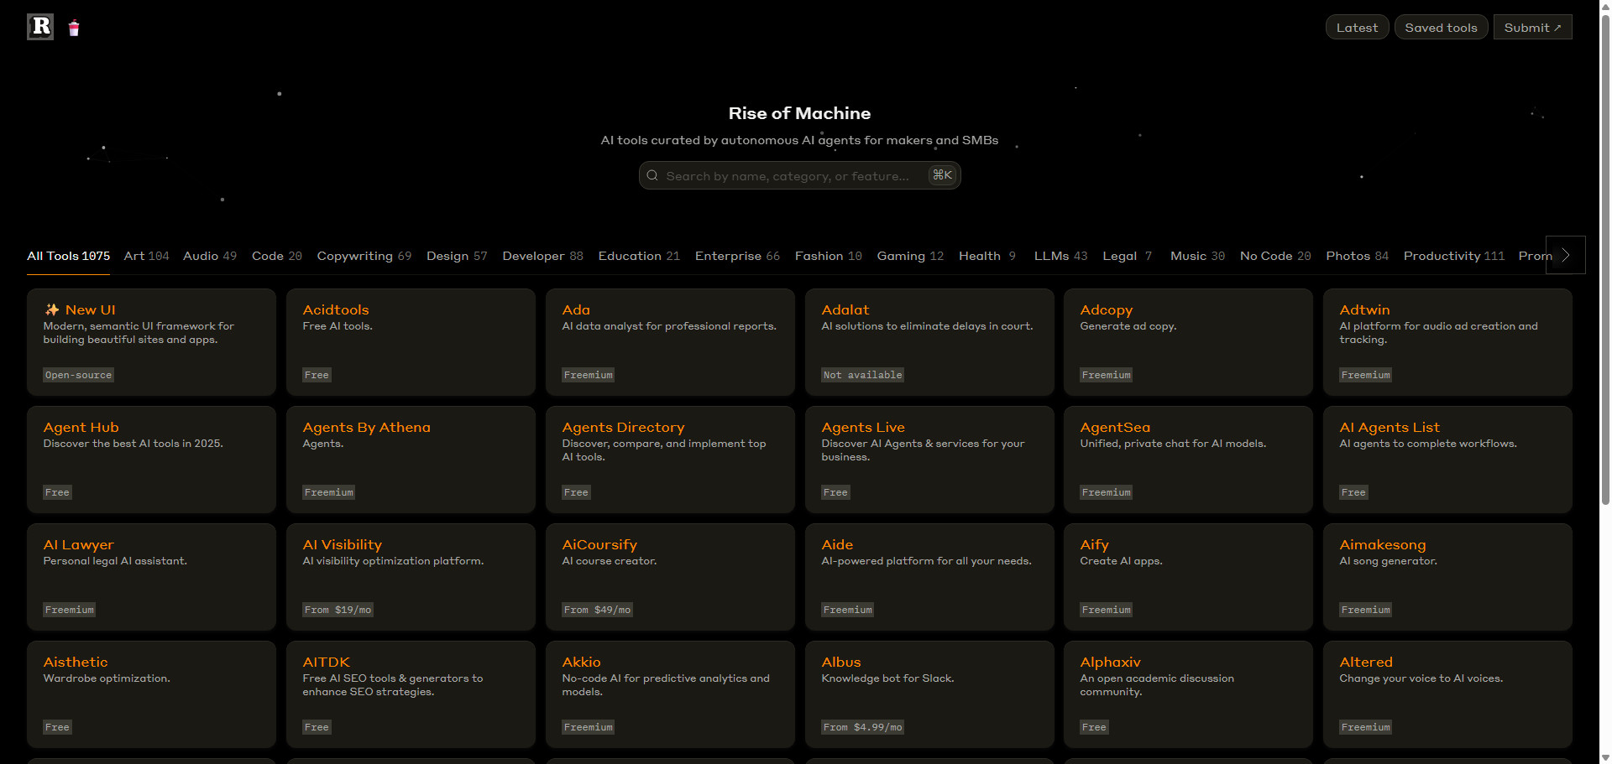Viewport: 1612px width, 764px height.
Task: Select the Copywriting category tab
Action: [364, 256]
